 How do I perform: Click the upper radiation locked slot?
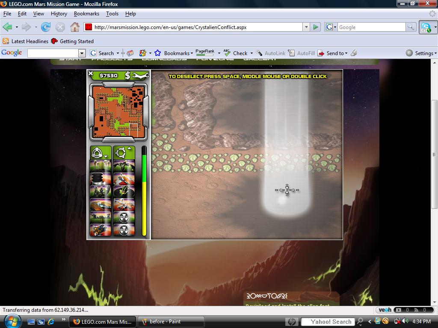[124, 217]
